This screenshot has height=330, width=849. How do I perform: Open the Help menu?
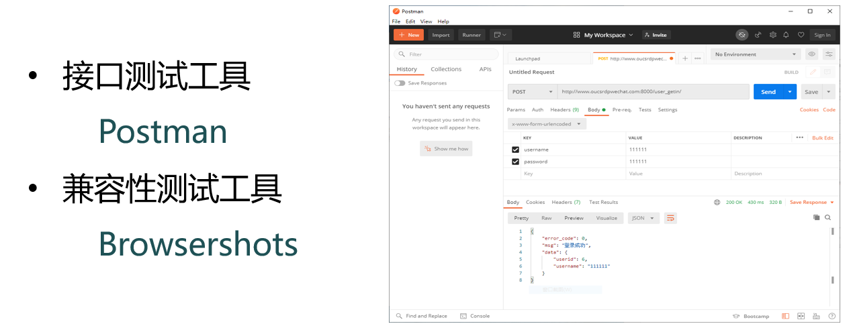click(x=443, y=21)
